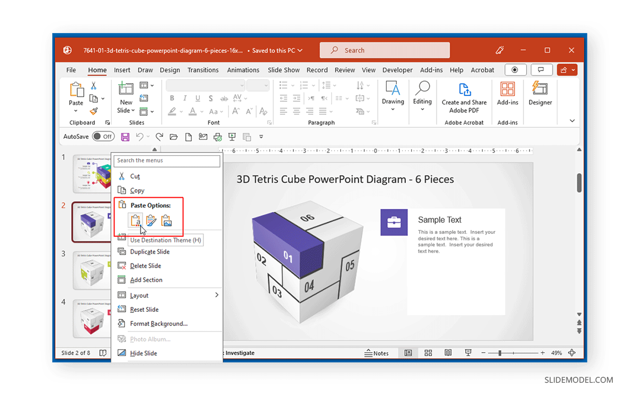Toggle the Notes pane button

pos(376,353)
